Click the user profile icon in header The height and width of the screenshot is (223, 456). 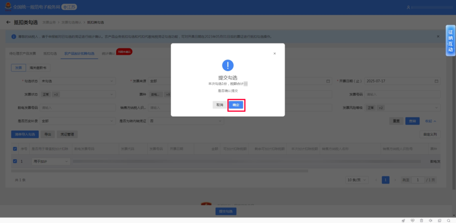[x=408, y=7]
